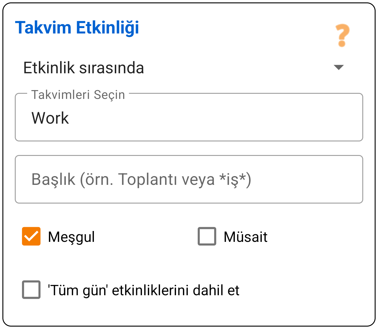Open the Takvimleri Seçin calendar picker
Image resolution: width=378 pixels, height=329 pixels.
(x=189, y=117)
